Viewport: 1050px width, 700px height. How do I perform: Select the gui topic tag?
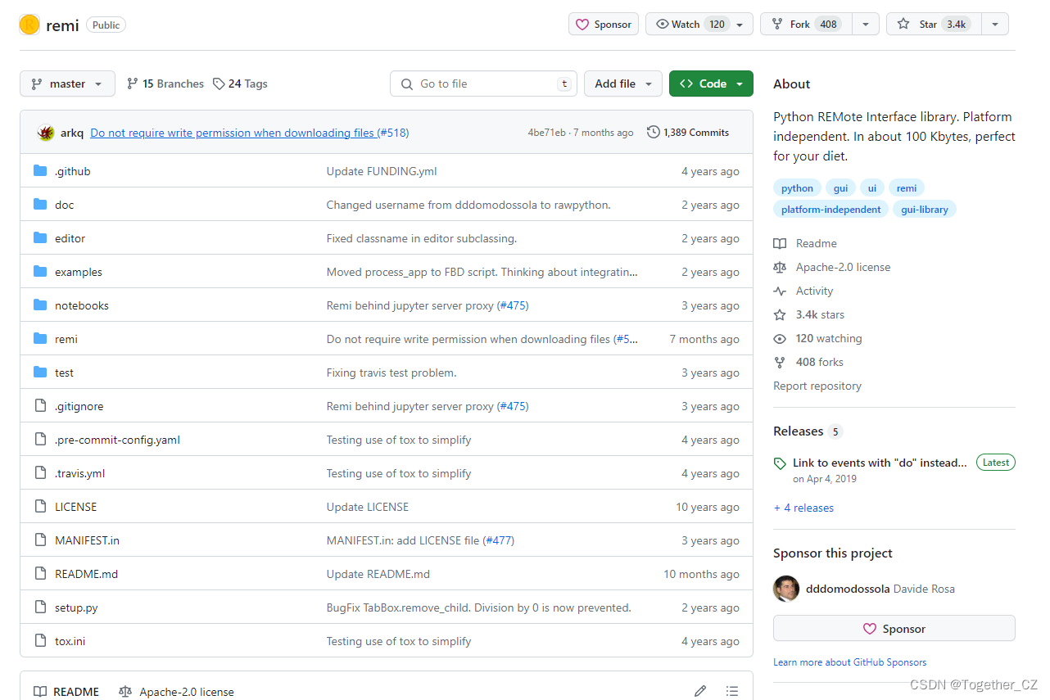coord(840,188)
